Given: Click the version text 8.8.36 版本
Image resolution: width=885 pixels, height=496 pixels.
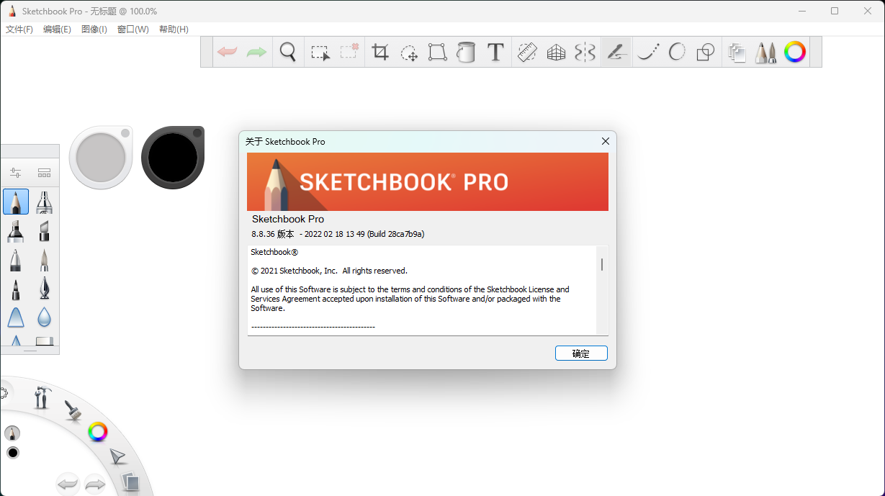Looking at the screenshot, I should click(x=273, y=234).
